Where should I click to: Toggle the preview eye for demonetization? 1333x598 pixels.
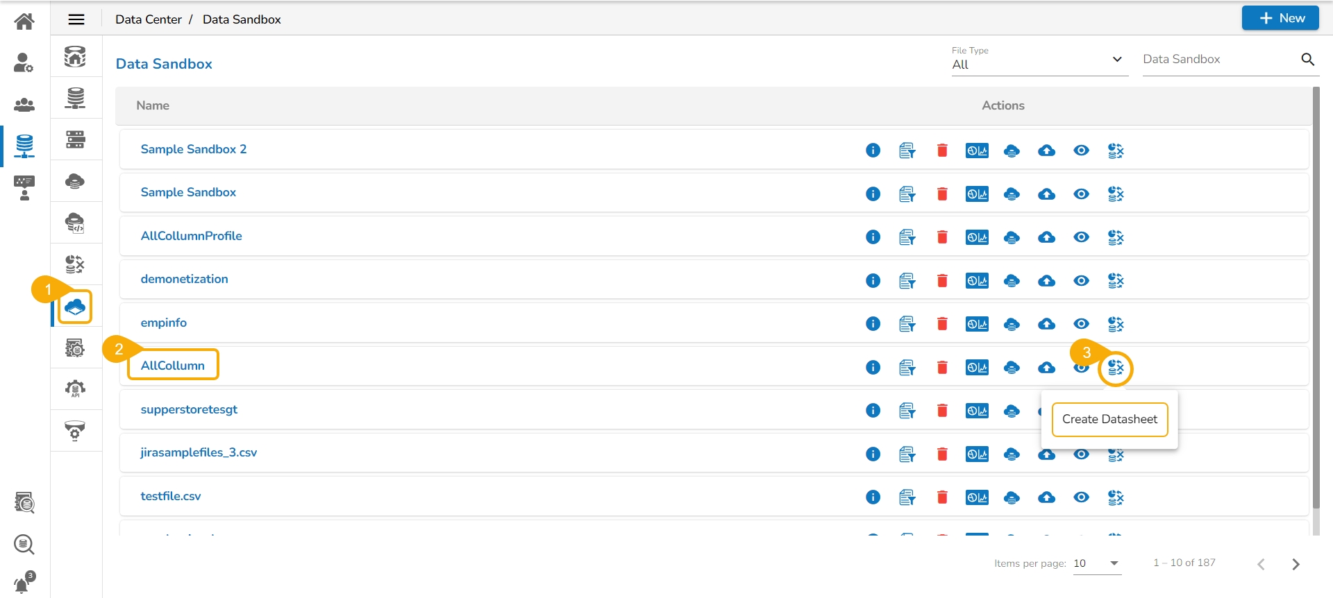coord(1081,281)
